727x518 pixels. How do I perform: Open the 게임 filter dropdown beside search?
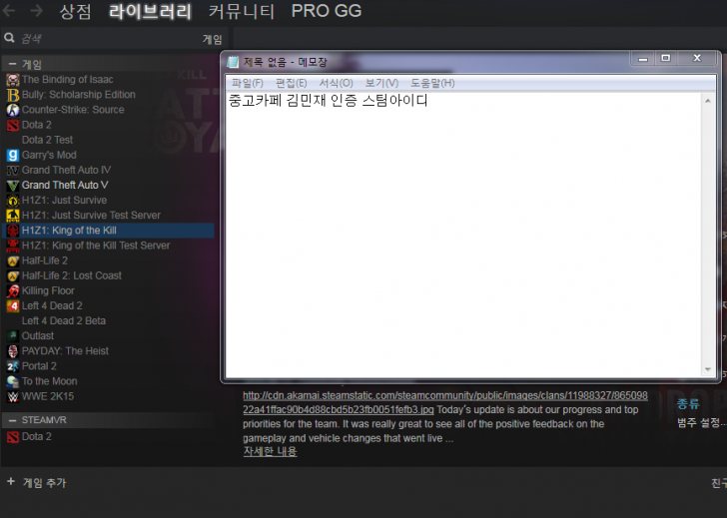(x=212, y=39)
